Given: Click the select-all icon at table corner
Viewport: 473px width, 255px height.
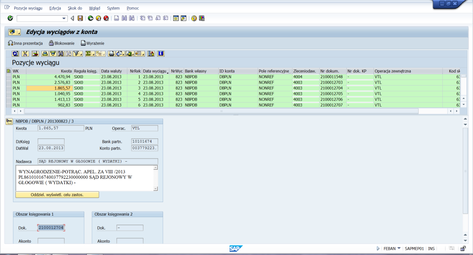Looking at the screenshot, I should pos(9,71).
